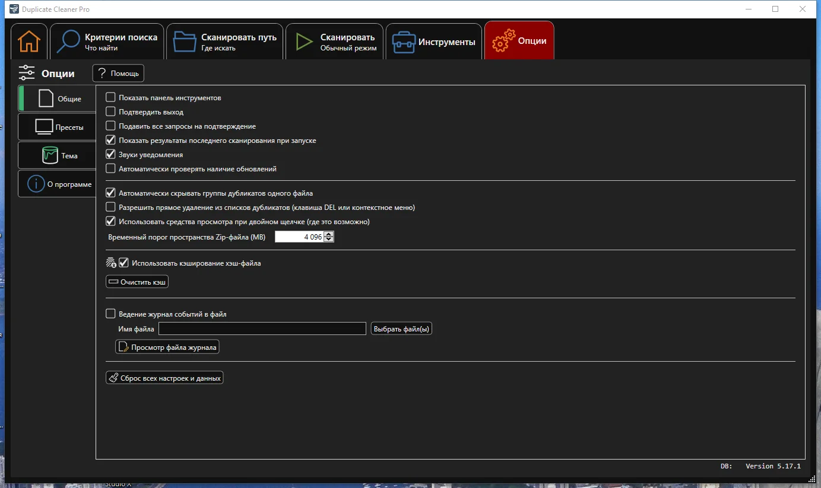This screenshot has width=821, height=488.
Task: Click the Zip threshold value field 4 096
Action: coord(300,237)
